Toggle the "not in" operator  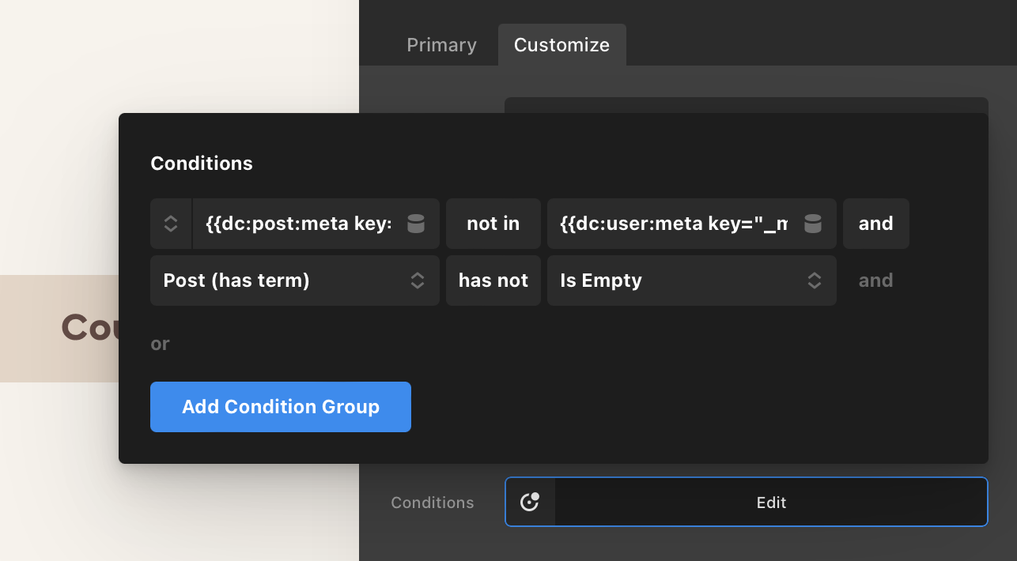click(493, 224)
